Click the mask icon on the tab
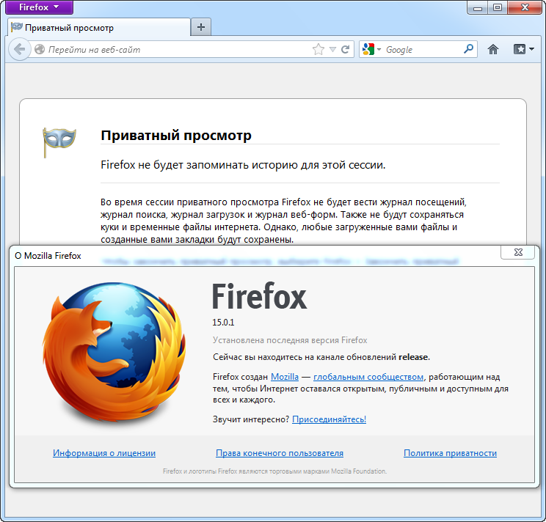Image resolution: width=546 pixels, height=522 pixels. [16, 27]
